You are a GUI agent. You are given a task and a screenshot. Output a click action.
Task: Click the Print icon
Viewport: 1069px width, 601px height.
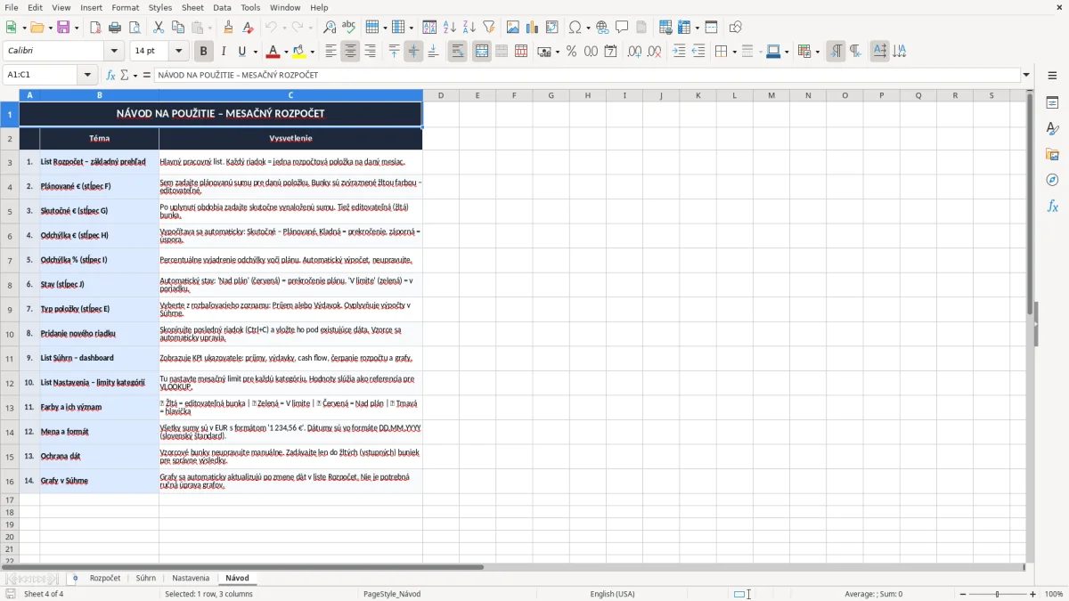pos(114,28)
